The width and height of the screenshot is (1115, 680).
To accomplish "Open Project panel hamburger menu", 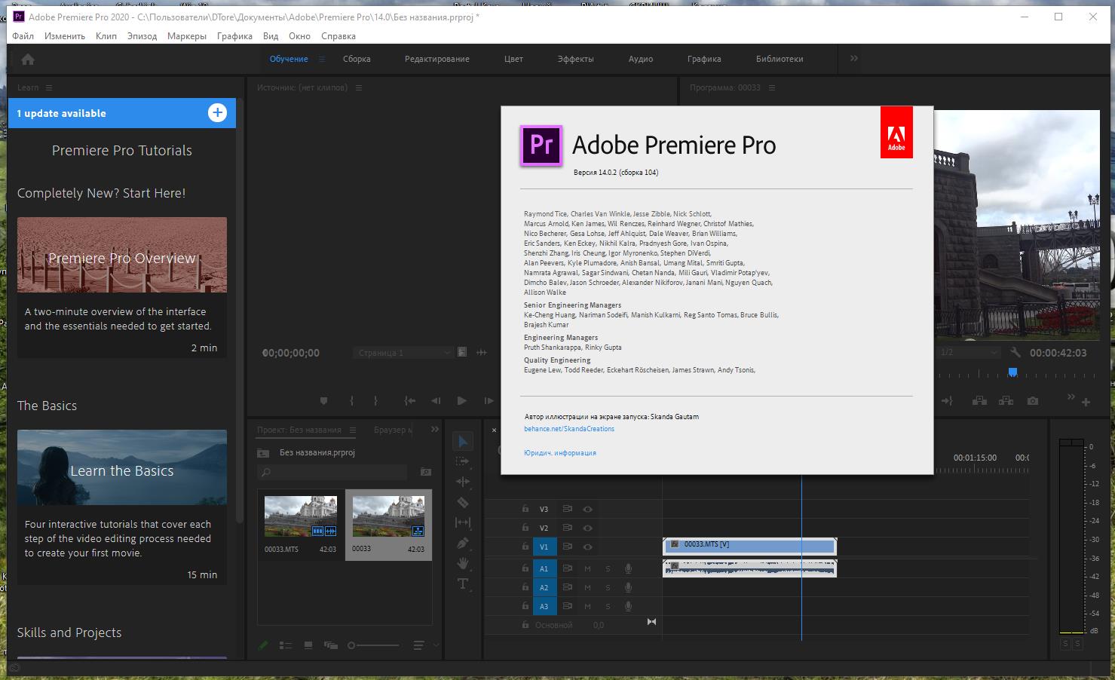I will pos(352,430).
